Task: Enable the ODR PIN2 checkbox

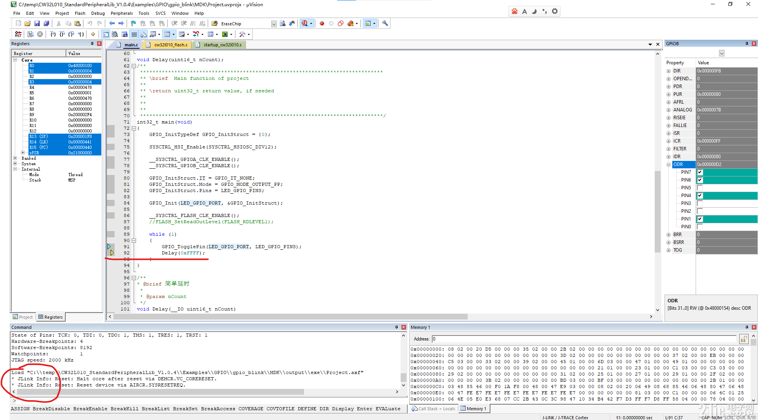Action: [700, 211]
